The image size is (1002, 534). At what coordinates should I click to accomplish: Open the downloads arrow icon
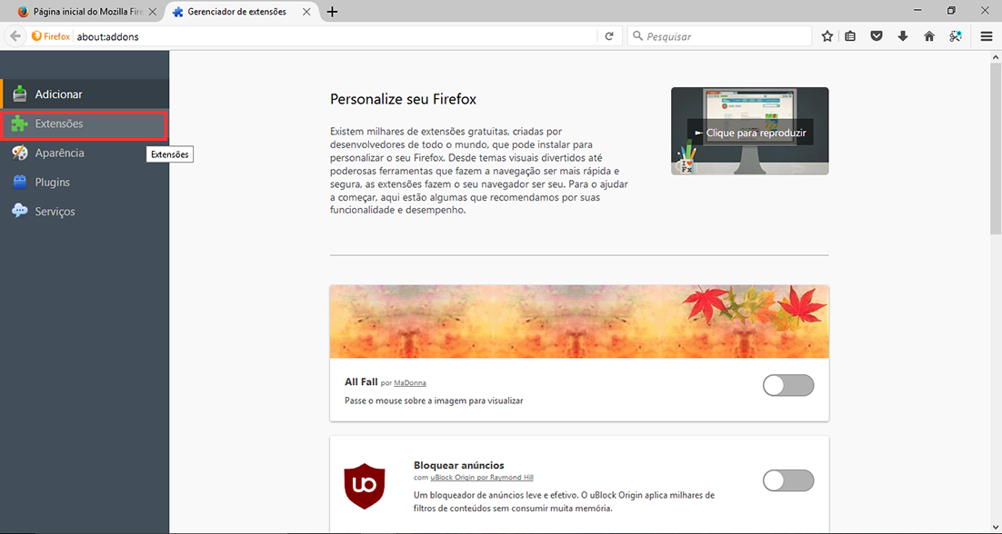[903, 36]
